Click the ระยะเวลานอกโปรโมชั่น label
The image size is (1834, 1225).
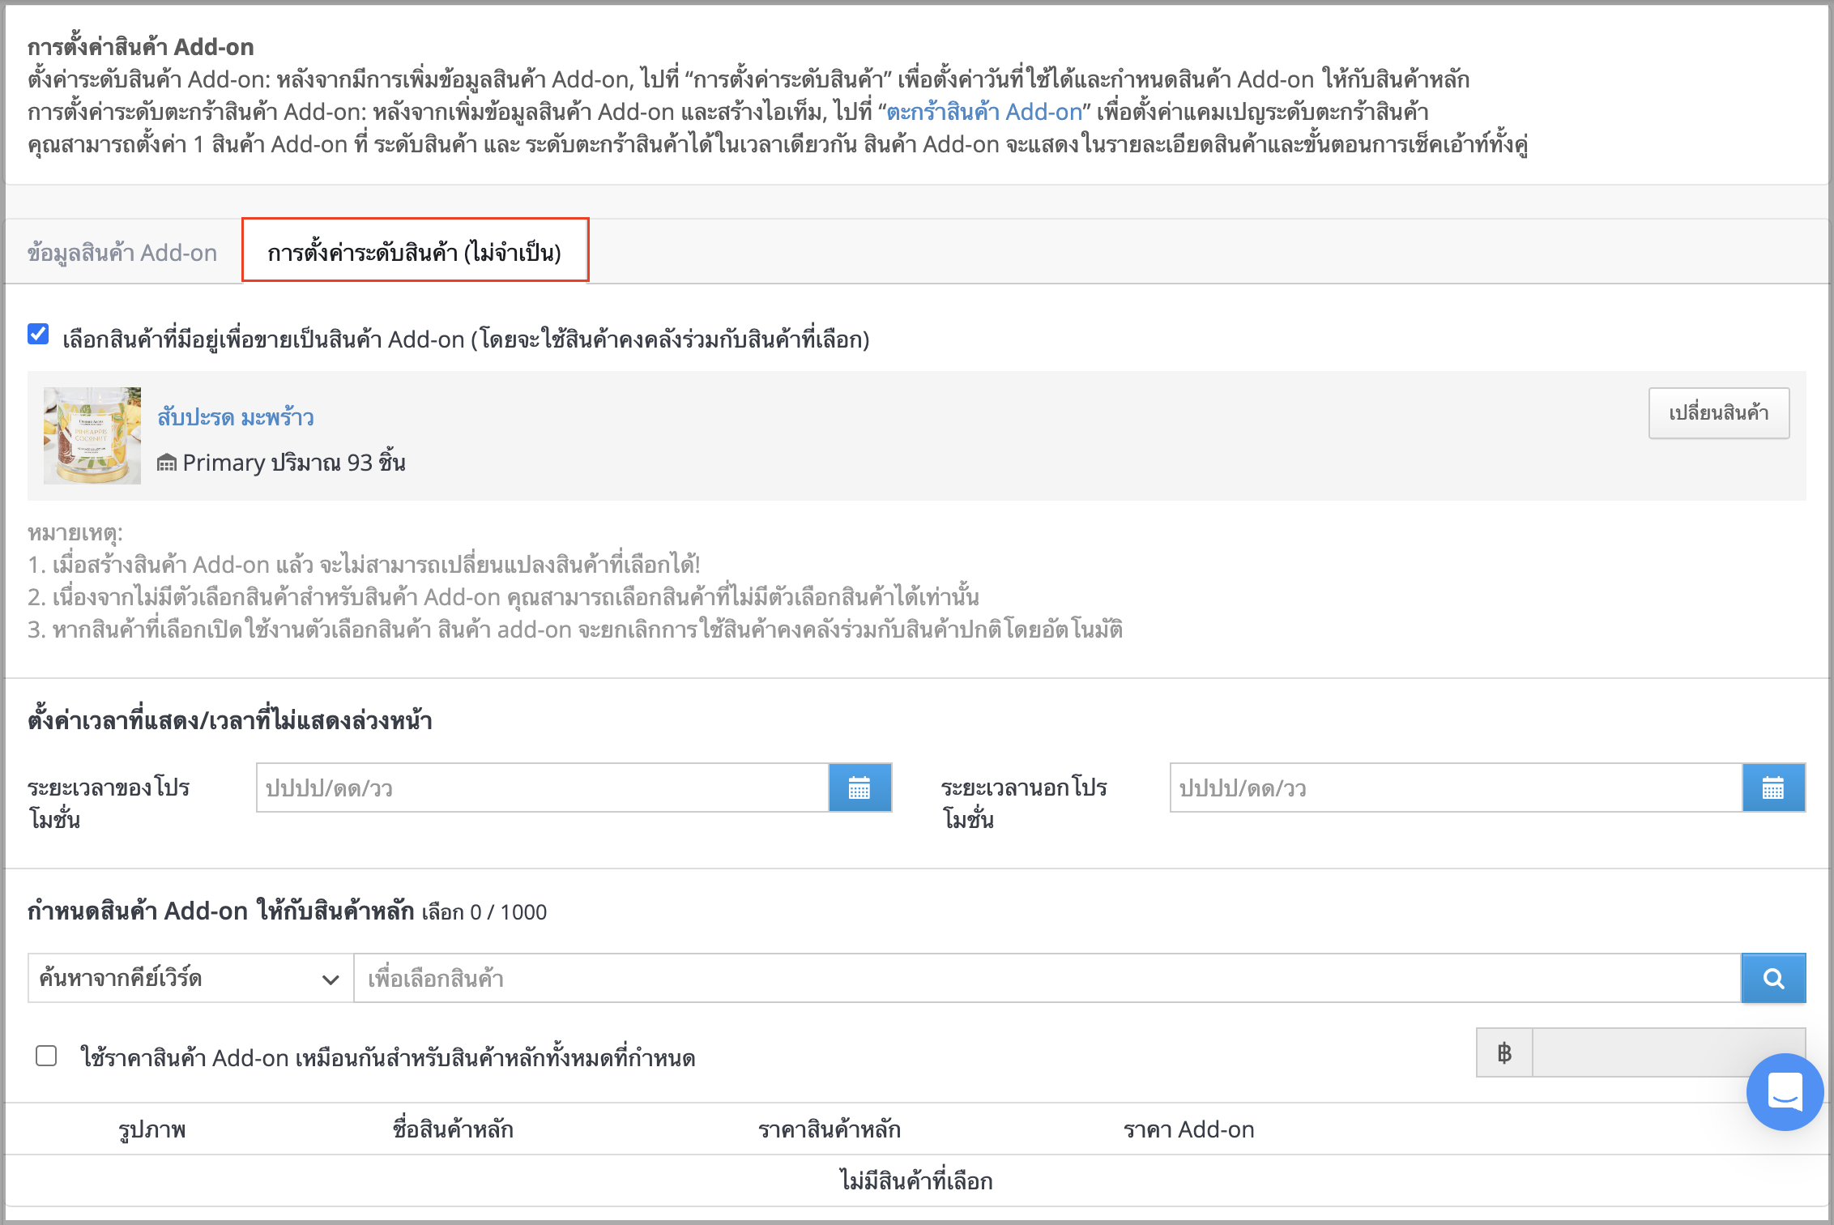pyautogui.click(x=1024, y=803)
